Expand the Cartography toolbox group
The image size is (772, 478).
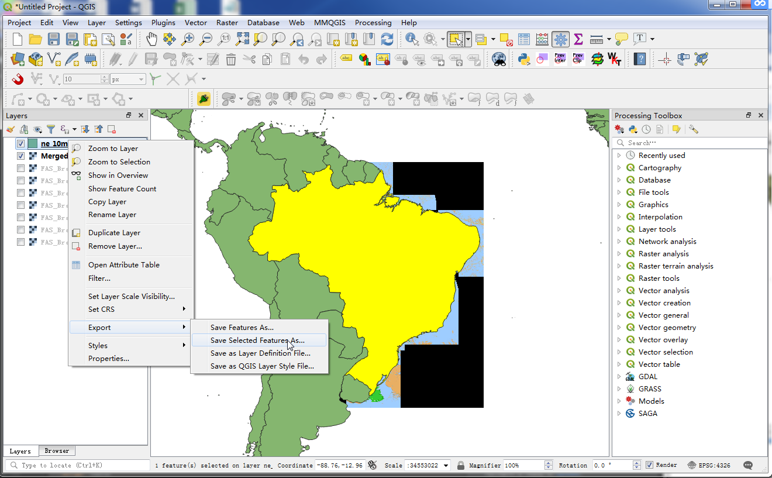coord(619,168)
